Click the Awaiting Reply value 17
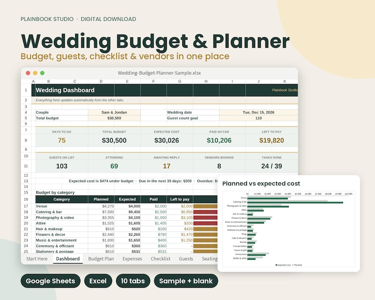The height and width of the screenshot is (300, 375). pos(167,166)
